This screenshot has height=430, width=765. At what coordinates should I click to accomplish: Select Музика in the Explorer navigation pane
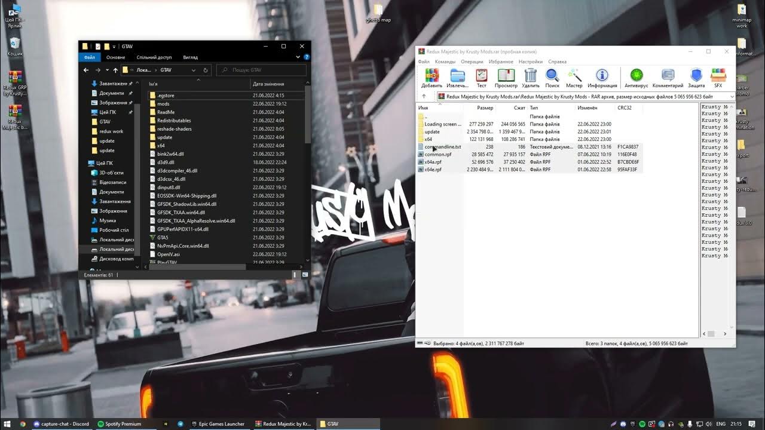pos(108,220)
